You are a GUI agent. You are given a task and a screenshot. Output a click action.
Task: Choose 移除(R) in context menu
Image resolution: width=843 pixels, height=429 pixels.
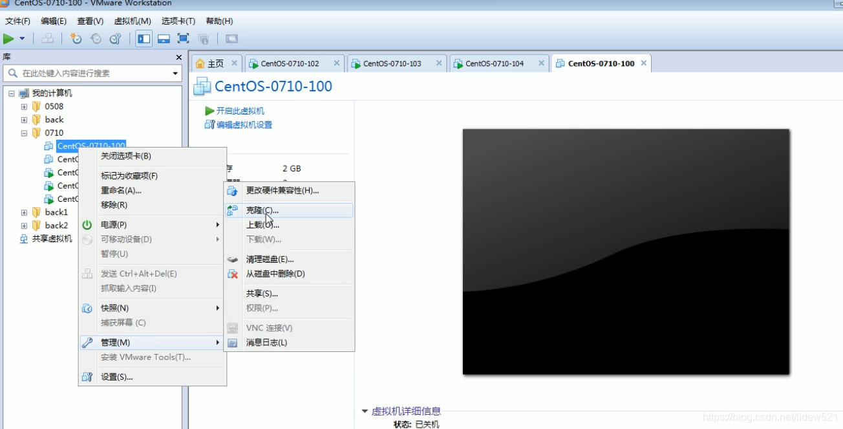[153, 205]
